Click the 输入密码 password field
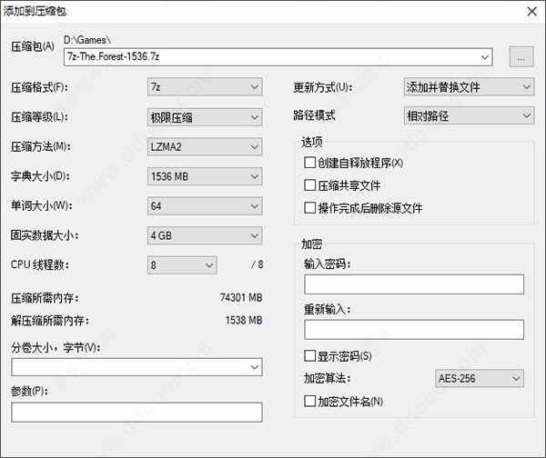This screenshot has height=458, width=546. point(414,284)
